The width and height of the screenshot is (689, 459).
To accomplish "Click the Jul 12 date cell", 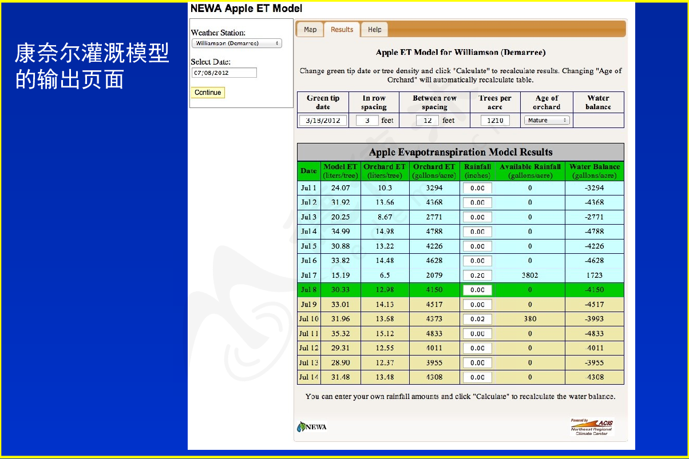I will (x=309, y=348).
